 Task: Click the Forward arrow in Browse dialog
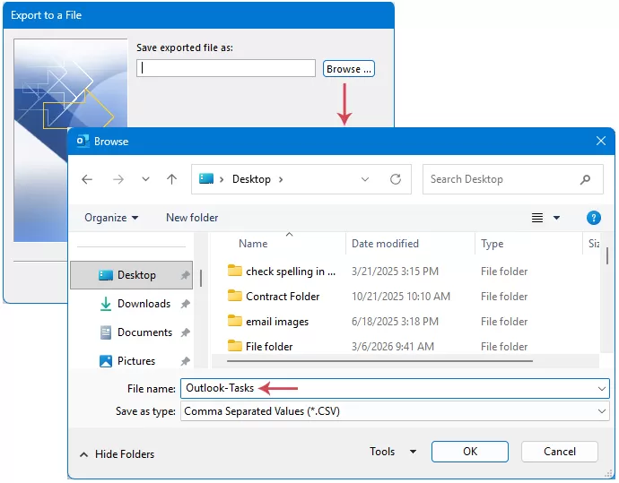tap(118, 179)
